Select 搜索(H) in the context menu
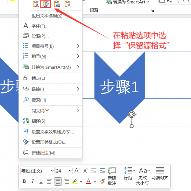This screenshot has width=191, height=191. click(x=50, y=100)
